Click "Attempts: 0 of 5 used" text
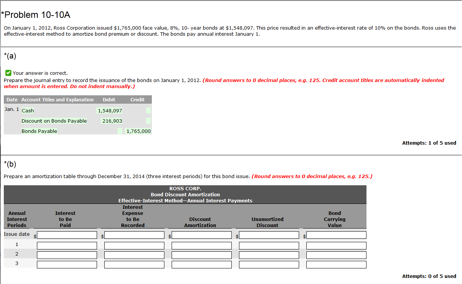 click(x=429, y=276)
